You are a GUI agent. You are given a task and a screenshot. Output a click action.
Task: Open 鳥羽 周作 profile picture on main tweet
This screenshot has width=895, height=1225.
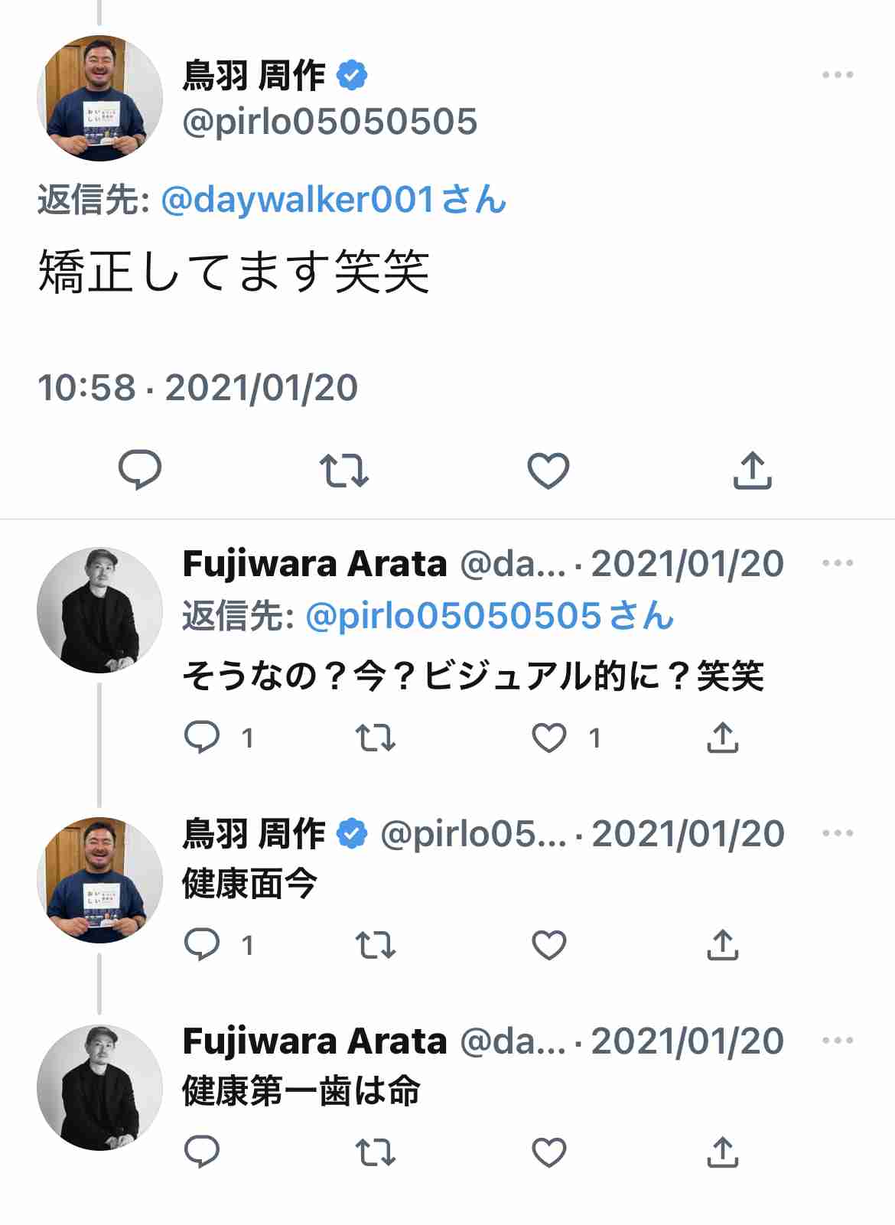point(99,98)
